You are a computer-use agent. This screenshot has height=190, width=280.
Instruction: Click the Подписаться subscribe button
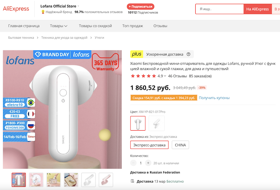[x=140, y=6]
